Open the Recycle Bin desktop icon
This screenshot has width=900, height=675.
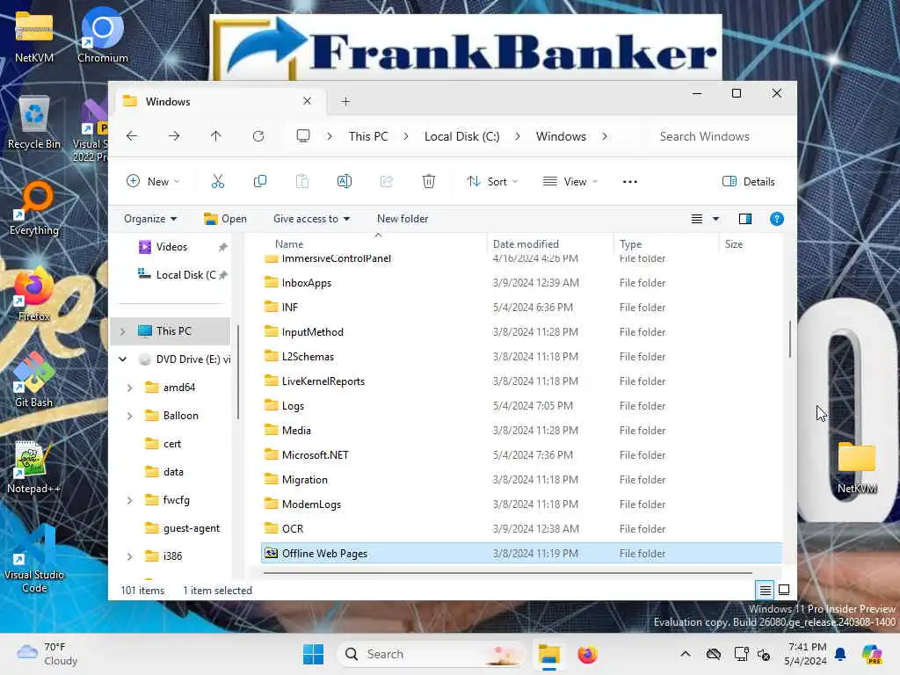(34, 122)
